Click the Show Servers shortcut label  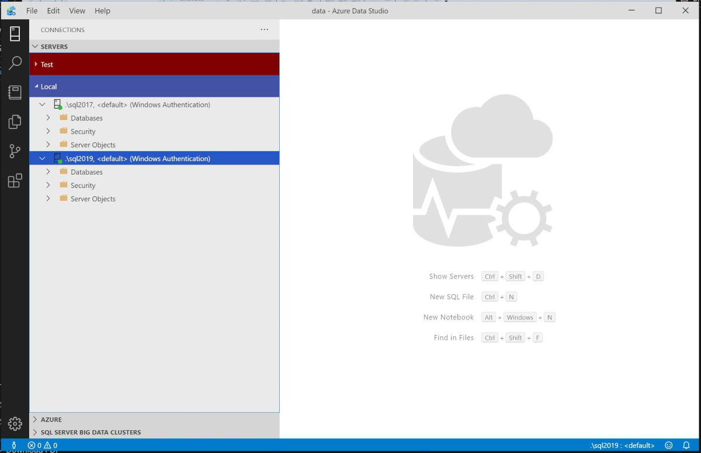[x=452, y=277]
